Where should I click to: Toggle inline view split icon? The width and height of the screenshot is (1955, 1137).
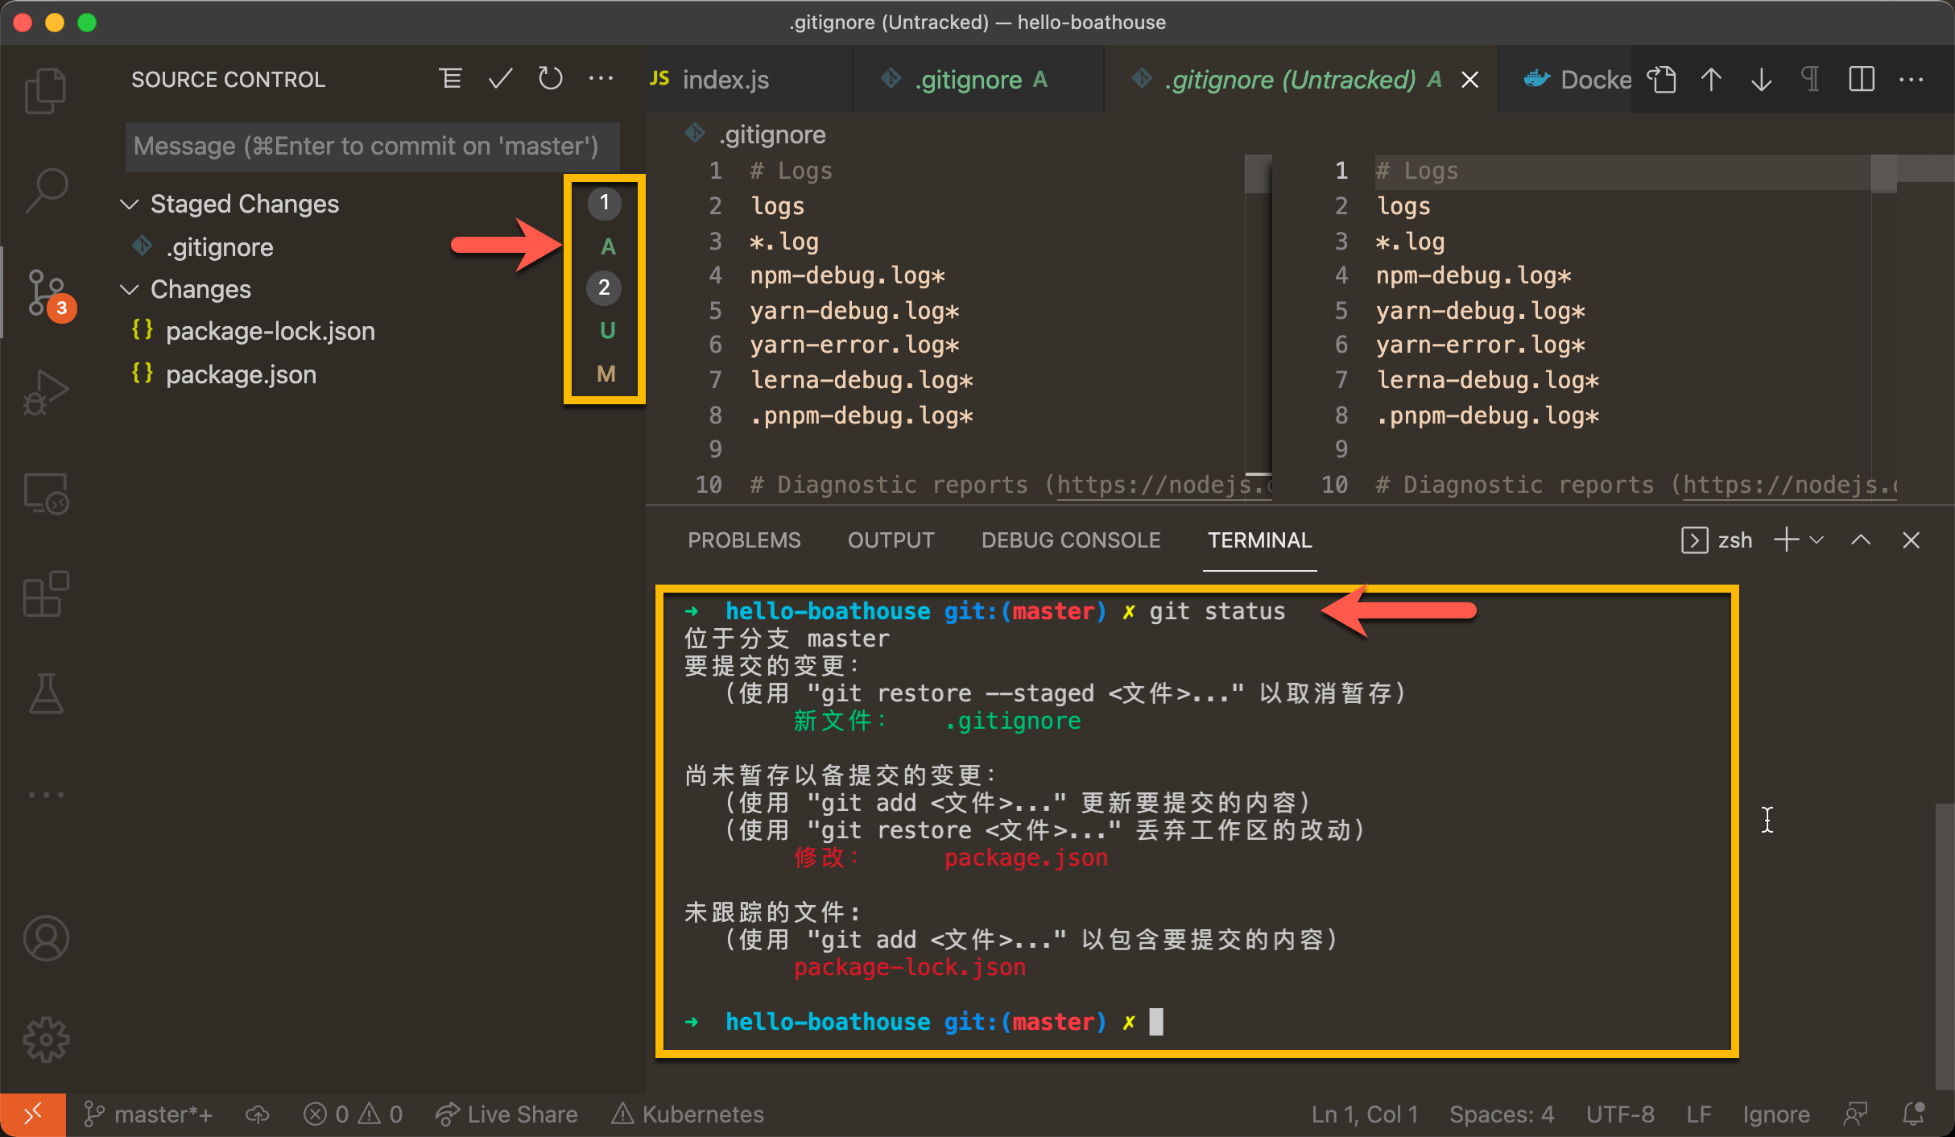click(1861, 79)
